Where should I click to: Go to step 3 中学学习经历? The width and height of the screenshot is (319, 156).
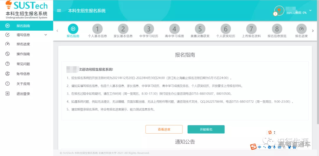tap(149, 31)
